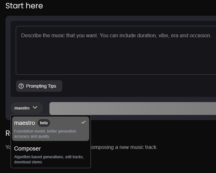This screenshot has width=216, height=173.
Task: Click the chevron arrow on the maestro selector
Action: point(35,108)
